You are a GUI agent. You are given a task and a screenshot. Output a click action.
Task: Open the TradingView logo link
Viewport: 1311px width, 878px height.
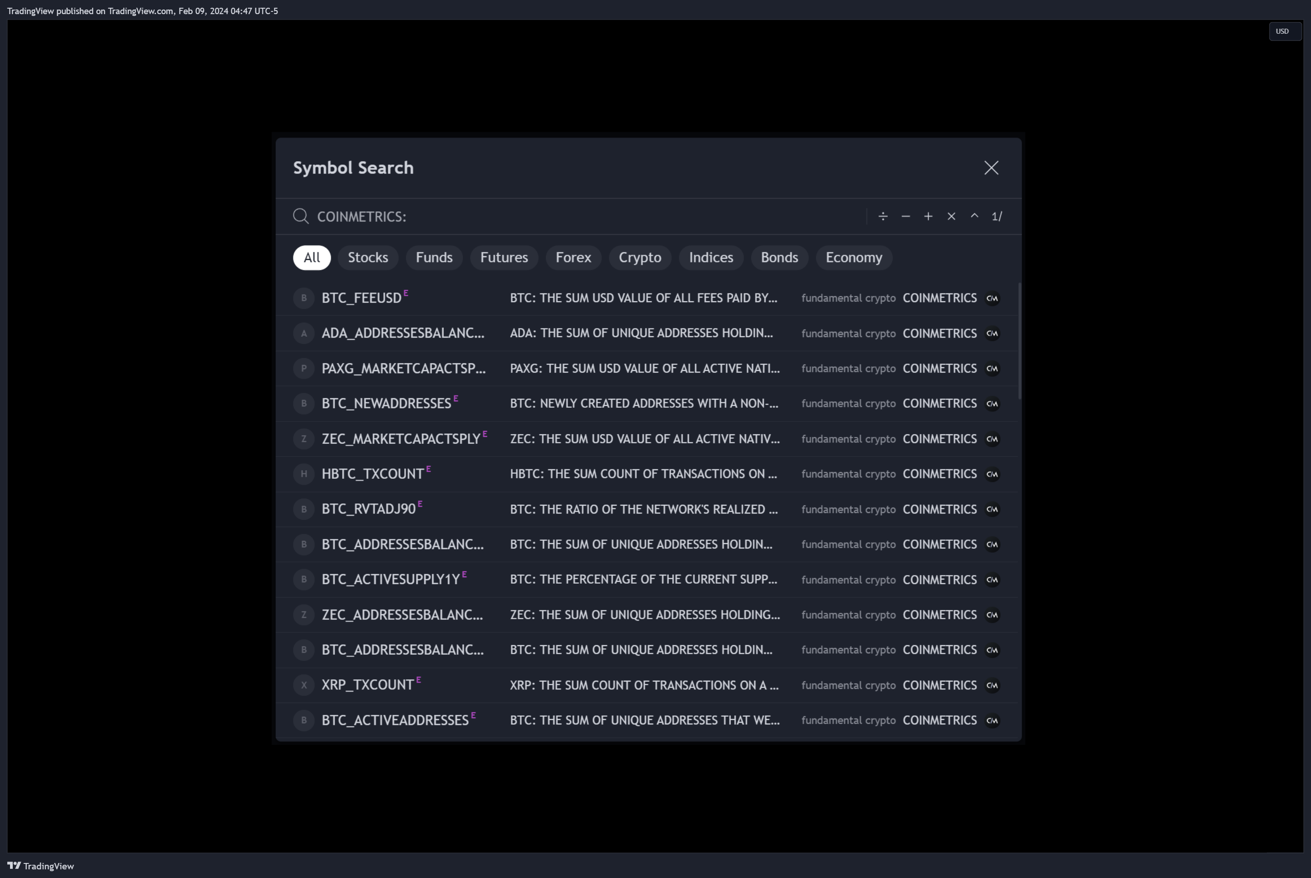[40, 866]
